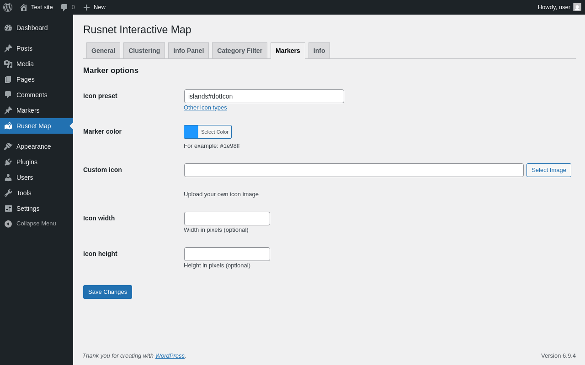585x365 pixels.
Task: Click the comments bubble icon in admin bar
Action: (64, 7)
